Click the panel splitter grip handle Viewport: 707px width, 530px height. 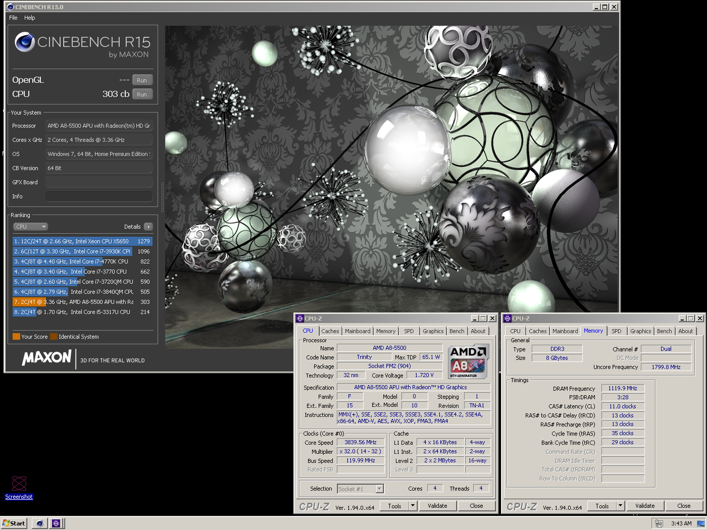[x=162, y=197]
